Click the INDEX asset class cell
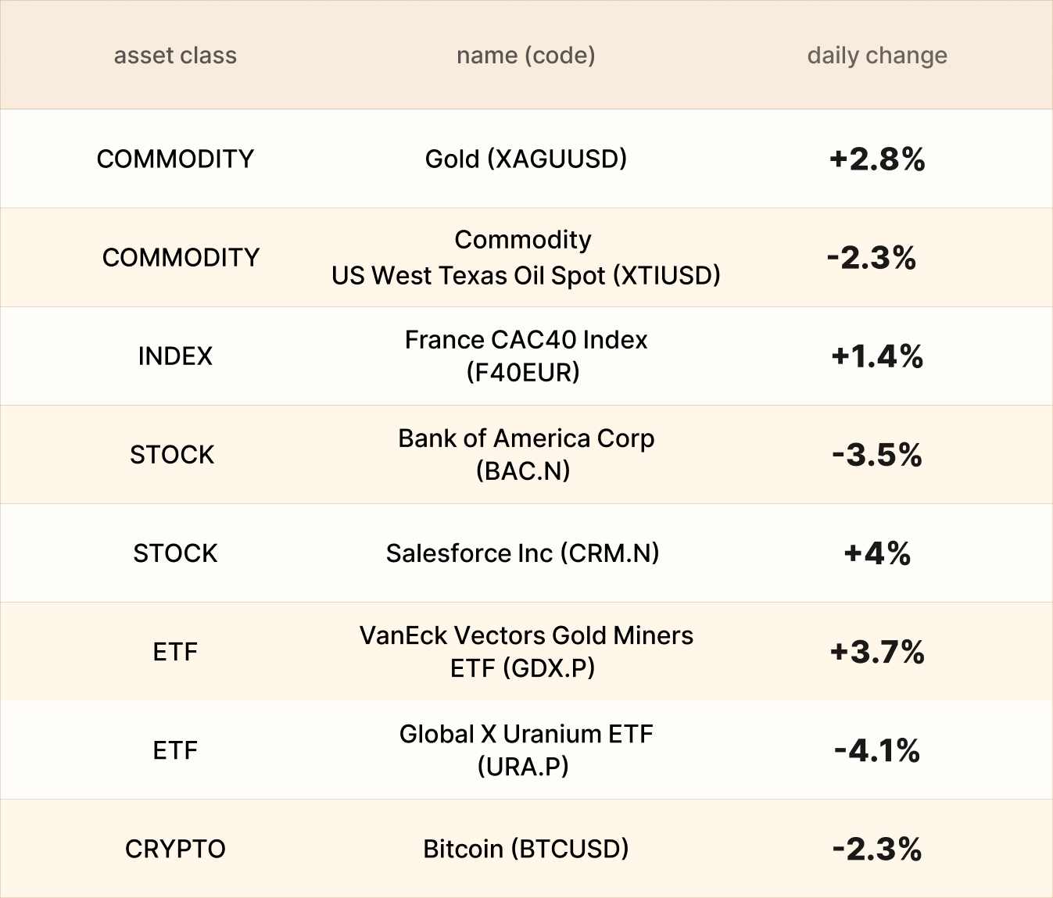 [x=175, y=356]
